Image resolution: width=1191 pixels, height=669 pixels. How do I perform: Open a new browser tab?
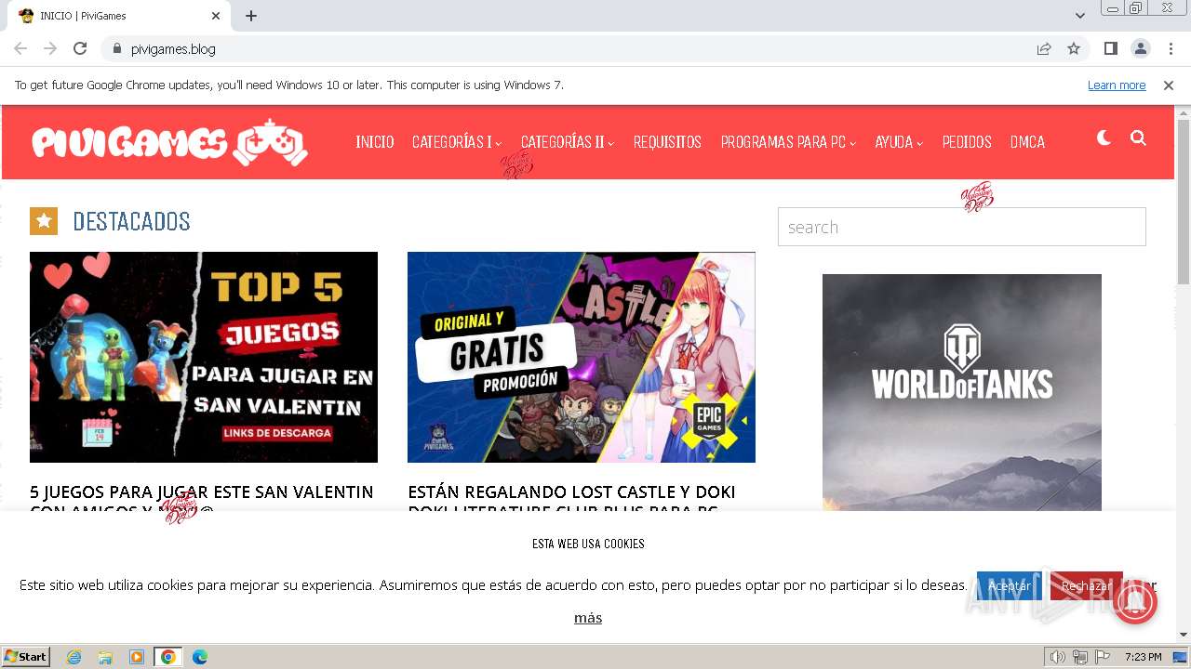coord(251,16)
